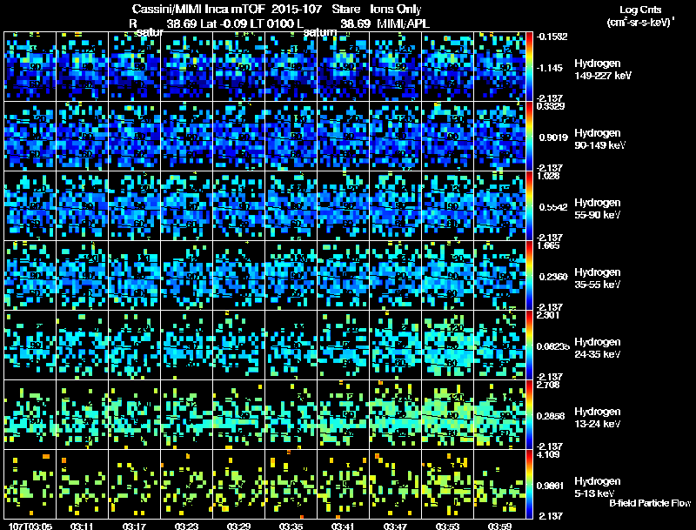
Task: Click the colorbar beside Hydrogen 149-227 keV
Action: click(x=529, y=67)
